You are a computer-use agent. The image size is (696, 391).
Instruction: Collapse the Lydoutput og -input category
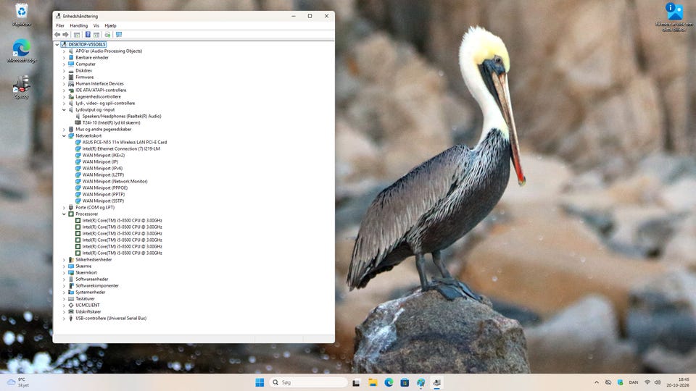point(64,109)
